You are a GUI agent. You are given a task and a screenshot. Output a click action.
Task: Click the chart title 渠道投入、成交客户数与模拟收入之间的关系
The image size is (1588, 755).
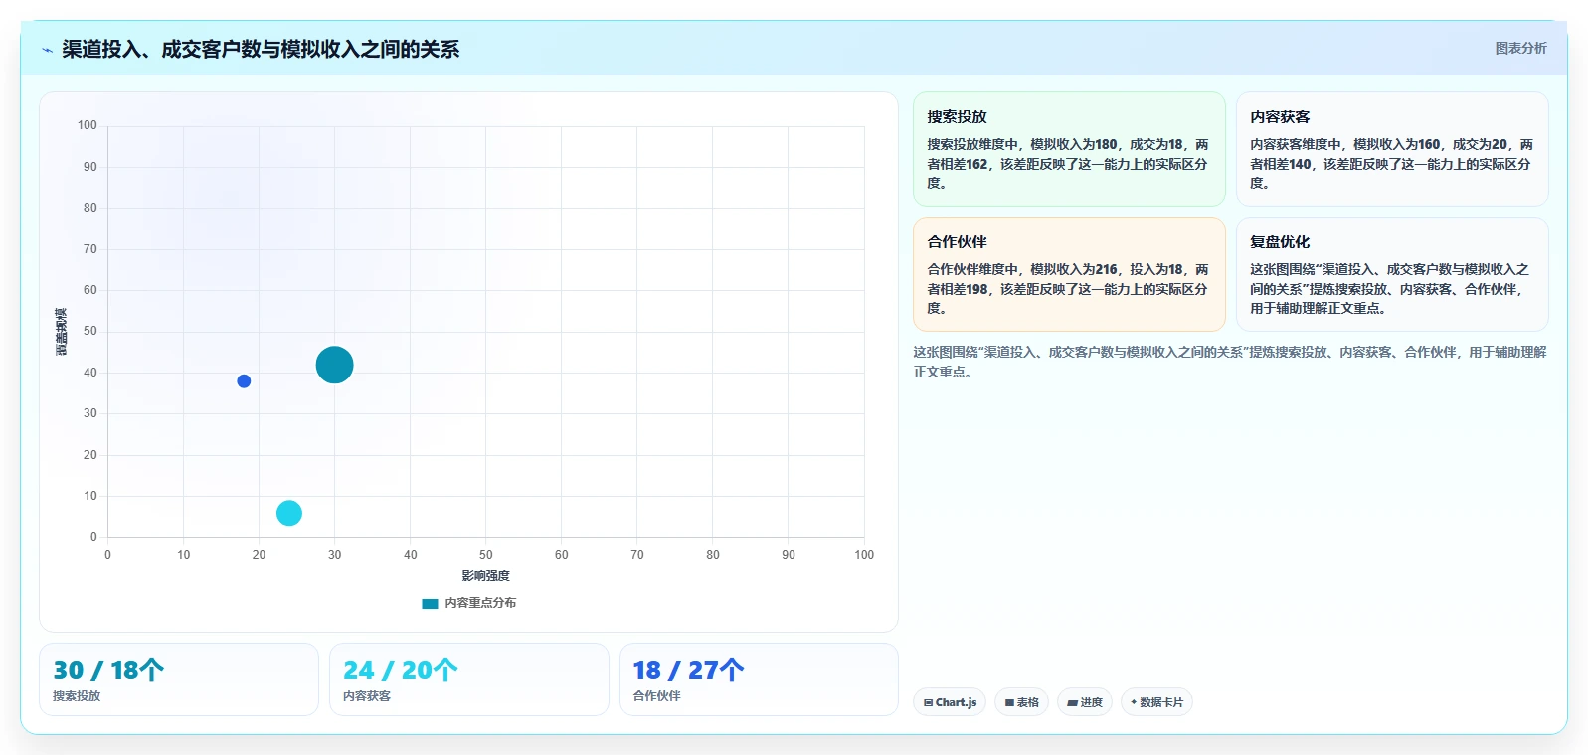click(x=261, y=49)
